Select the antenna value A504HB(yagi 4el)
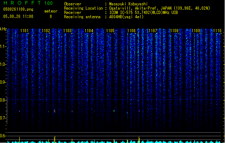The image size is (225, 143). point(126,17)
